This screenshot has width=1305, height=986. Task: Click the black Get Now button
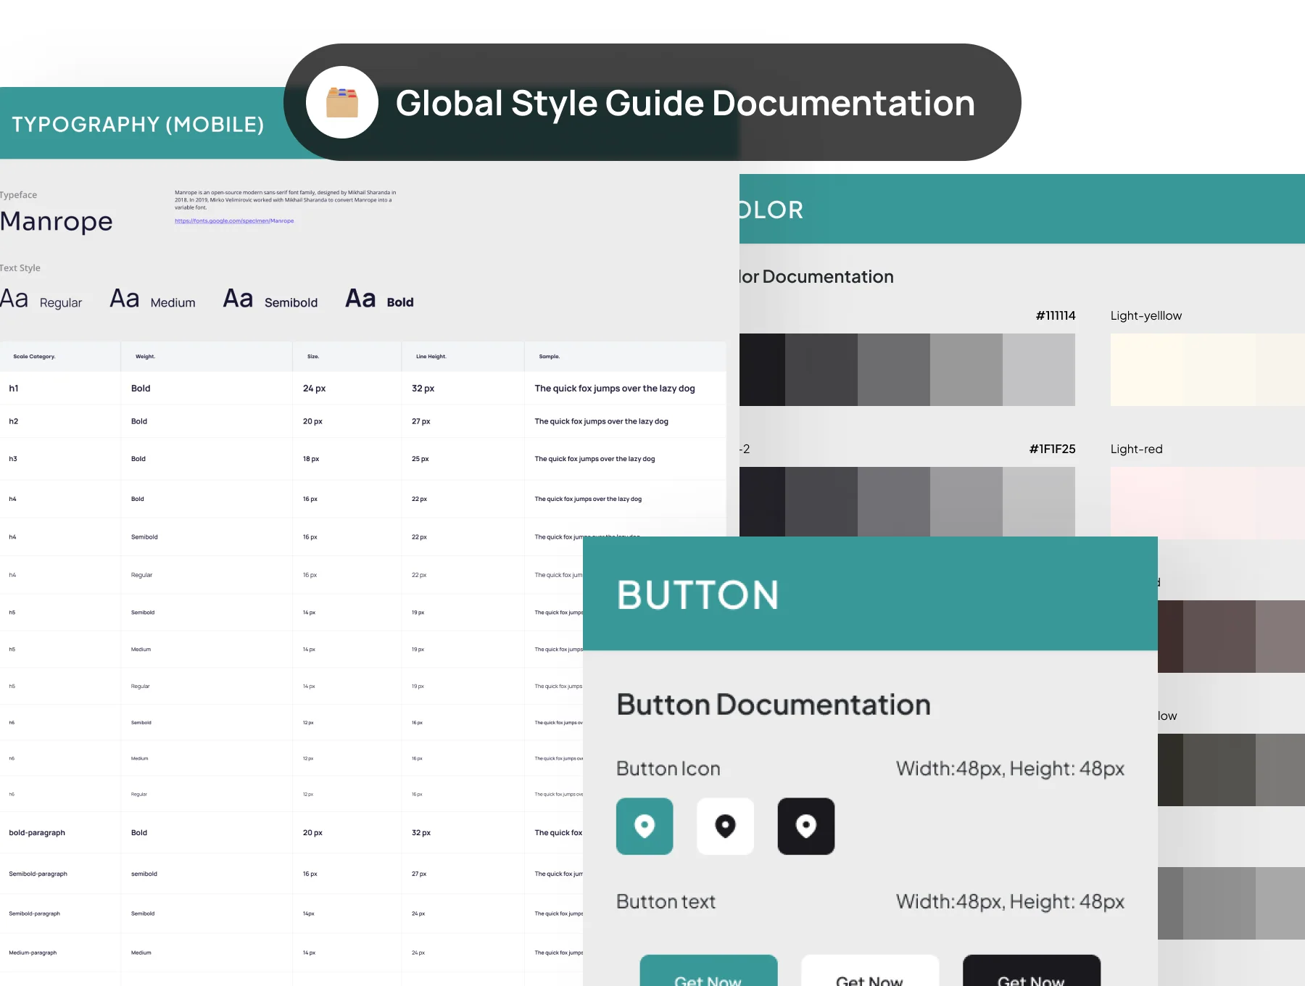tap(1032, 971)
